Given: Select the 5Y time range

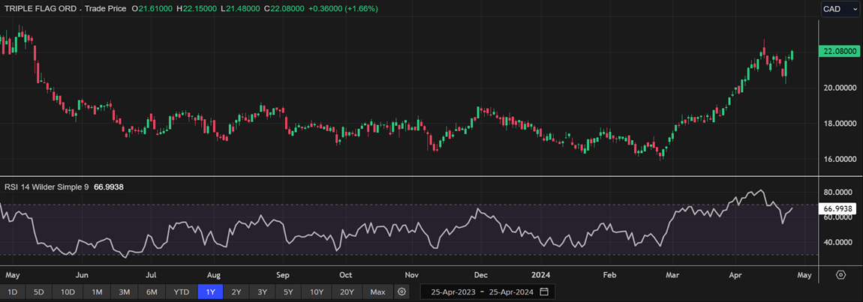Looking at the screenshot, I should (289, 292).
